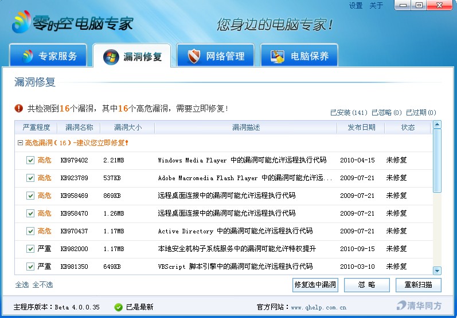Select the KB979402 name cell

(75, 161)
